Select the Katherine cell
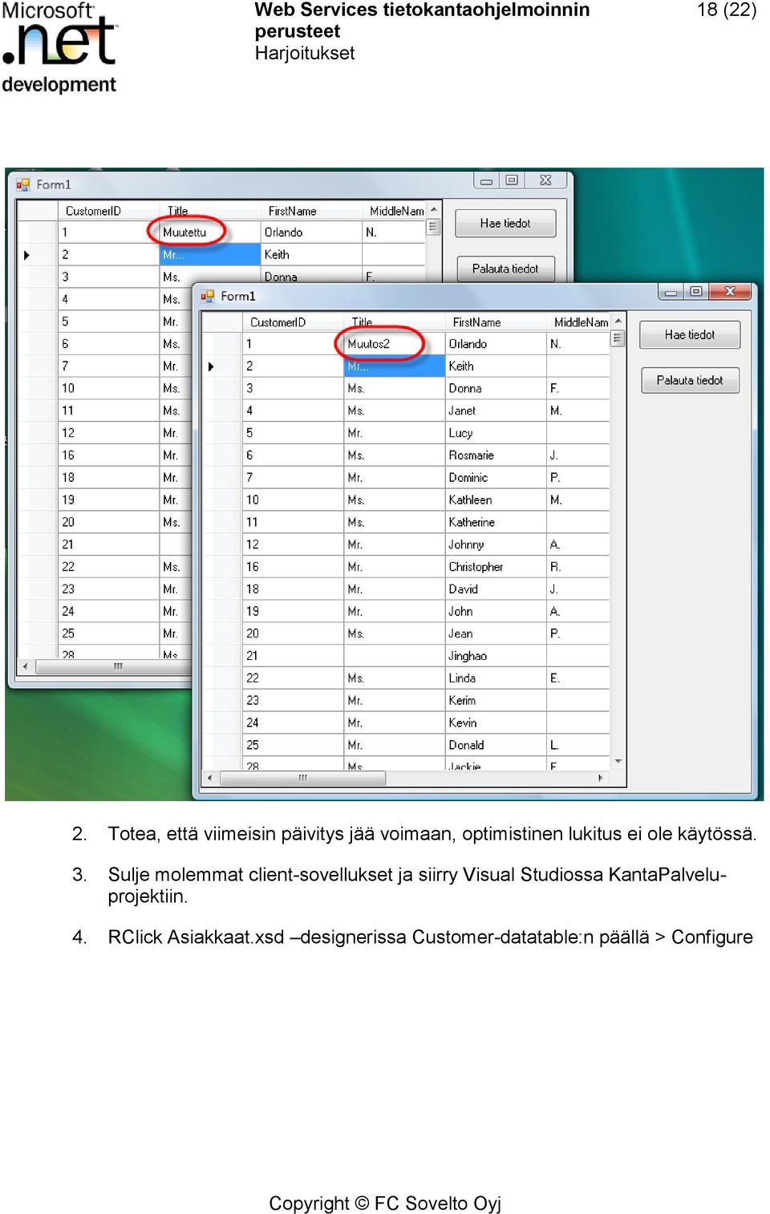The height and width of the screenshot is (1214, 770). pos(496,522)
